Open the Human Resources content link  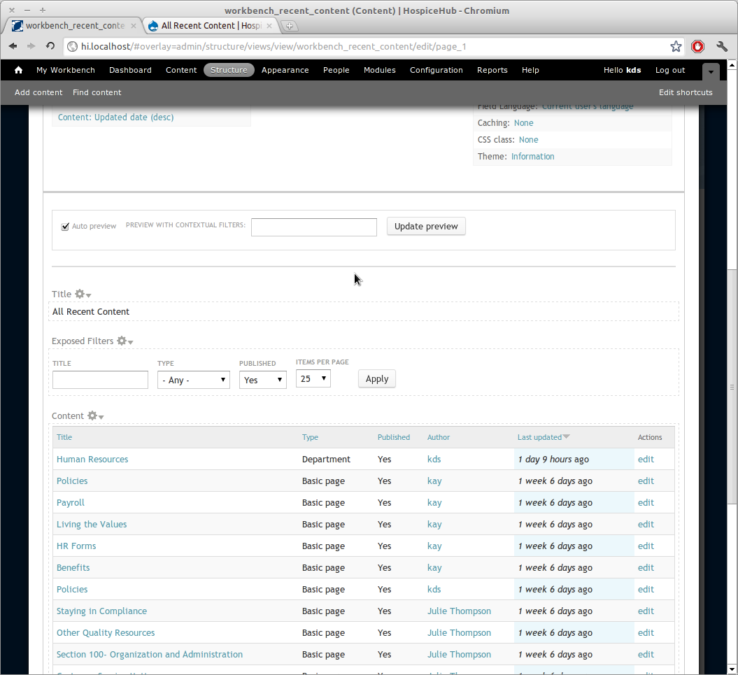92,460
